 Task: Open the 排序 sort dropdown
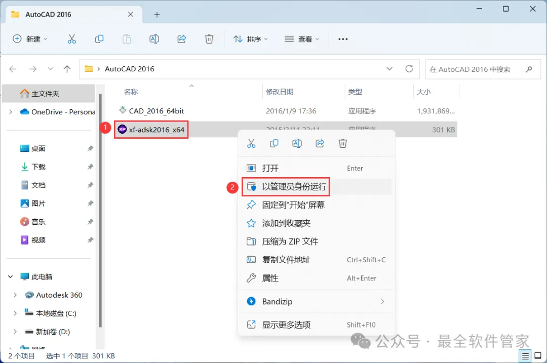[251, 39]
